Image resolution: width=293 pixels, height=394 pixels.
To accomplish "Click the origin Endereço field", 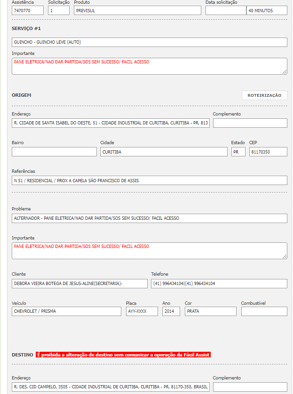I will (111, 123).
